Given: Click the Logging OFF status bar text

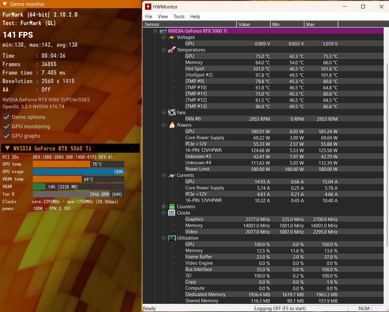Looking at the screenshot, I should 280,309.
